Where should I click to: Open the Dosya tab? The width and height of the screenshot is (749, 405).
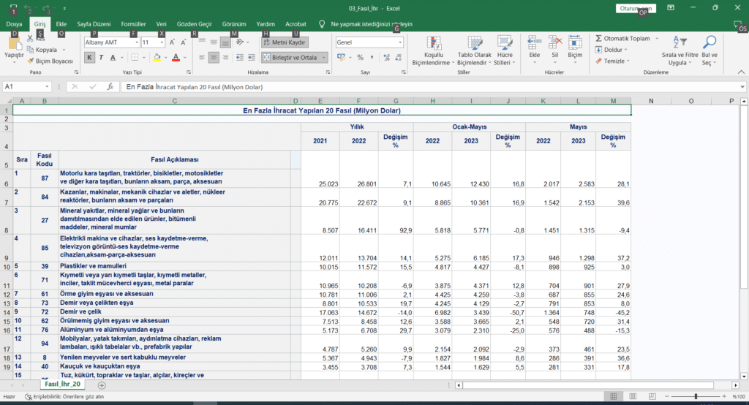[x=15, y=24]
